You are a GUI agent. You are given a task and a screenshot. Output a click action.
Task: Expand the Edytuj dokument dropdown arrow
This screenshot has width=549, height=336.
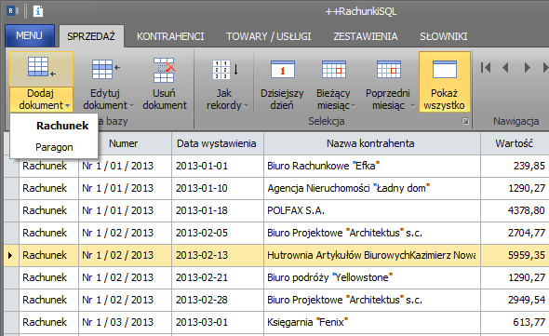tap(131, 105)
